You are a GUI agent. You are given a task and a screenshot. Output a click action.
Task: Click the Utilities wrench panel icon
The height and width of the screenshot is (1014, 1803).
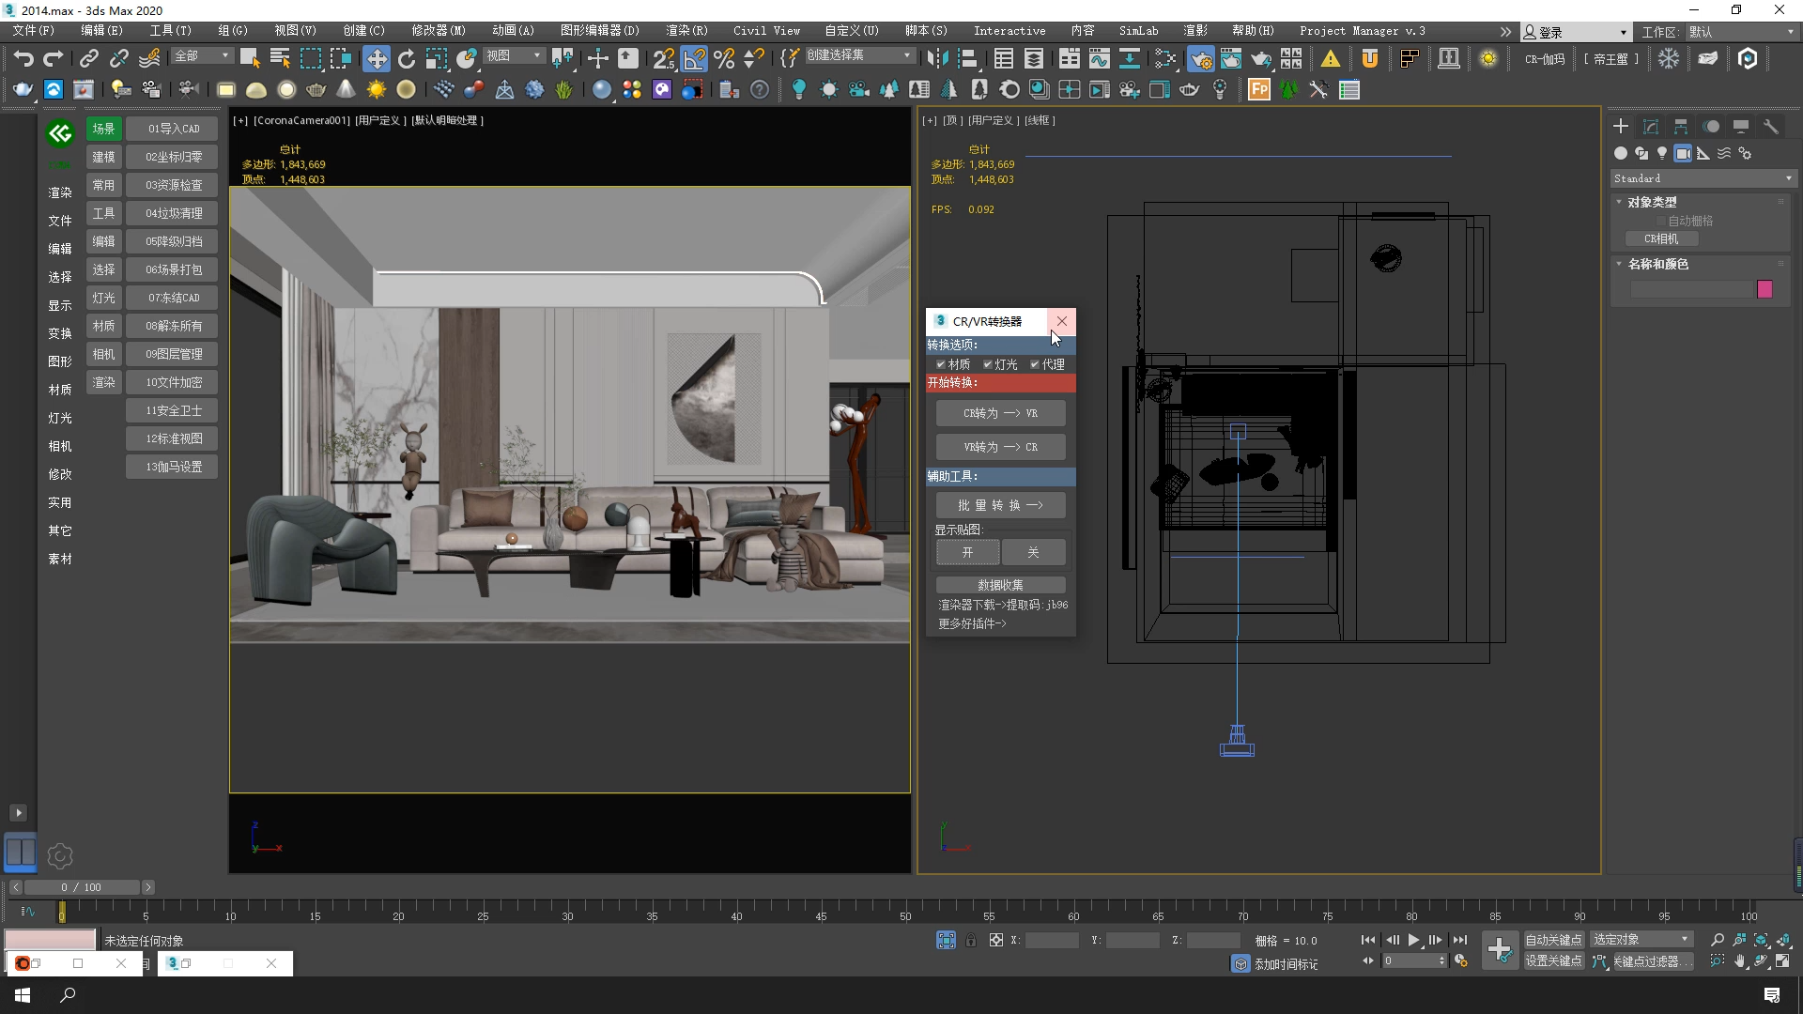1771,127
